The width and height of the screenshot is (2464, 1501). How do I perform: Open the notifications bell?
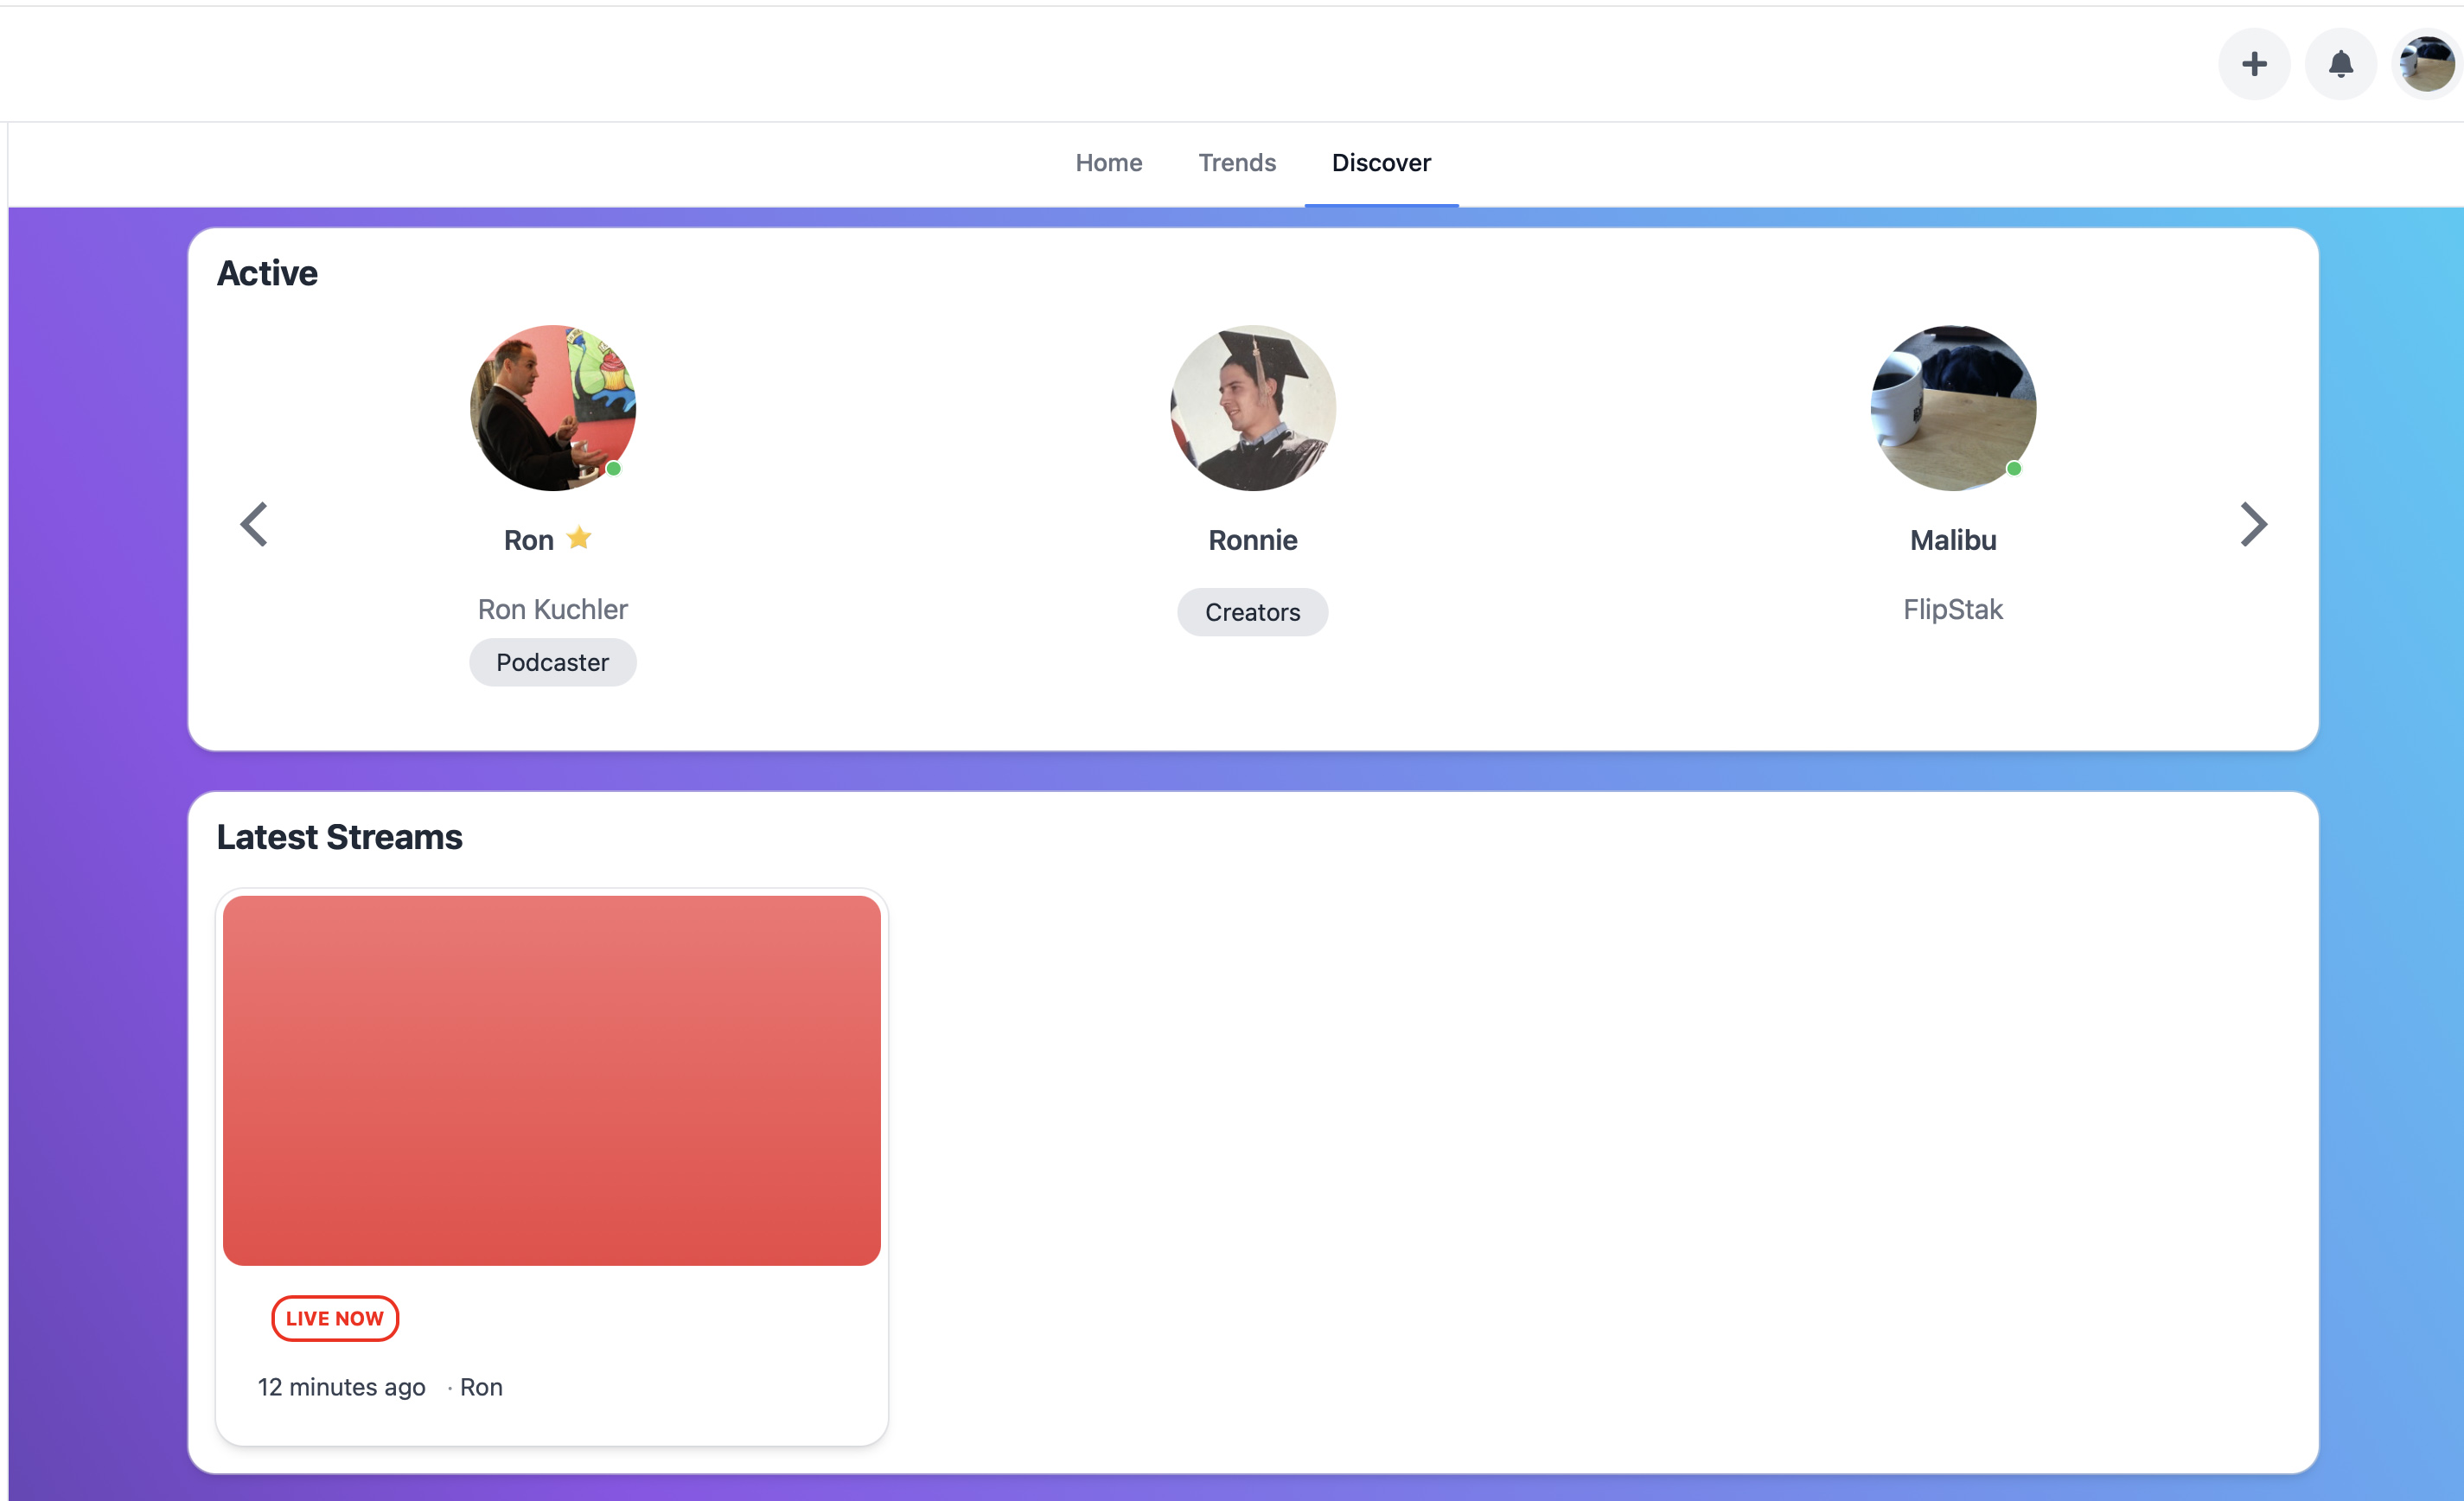click(x=2340, y=64)
